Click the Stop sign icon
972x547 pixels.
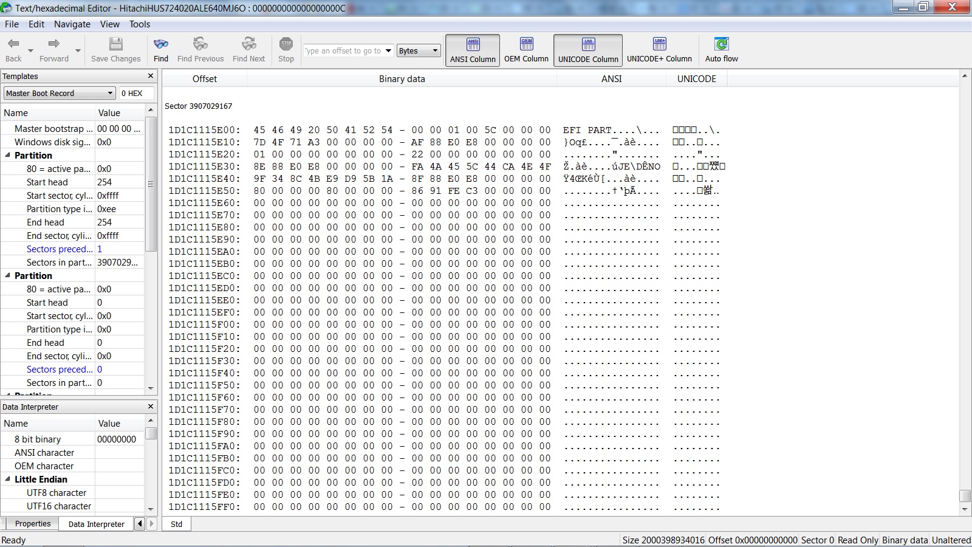click(286, 44)
